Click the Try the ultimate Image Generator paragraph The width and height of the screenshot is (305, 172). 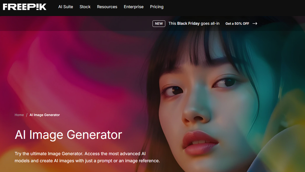click(87, 157)
